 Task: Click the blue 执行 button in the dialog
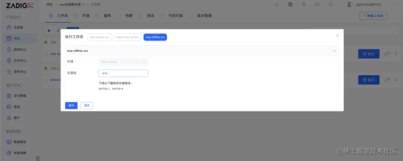click(71, 106)
